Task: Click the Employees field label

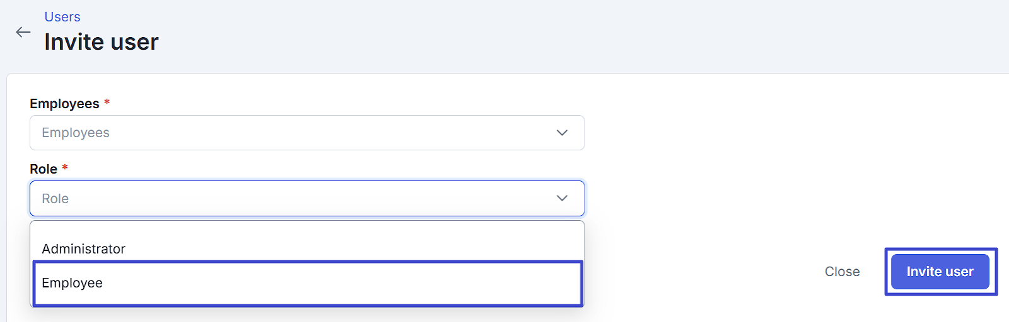Action: point(64,104)
